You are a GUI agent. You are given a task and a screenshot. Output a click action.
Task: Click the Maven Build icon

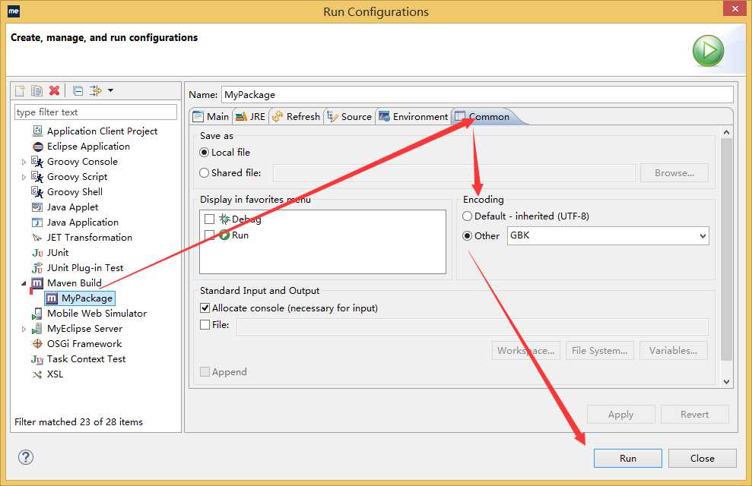[37, 283]
